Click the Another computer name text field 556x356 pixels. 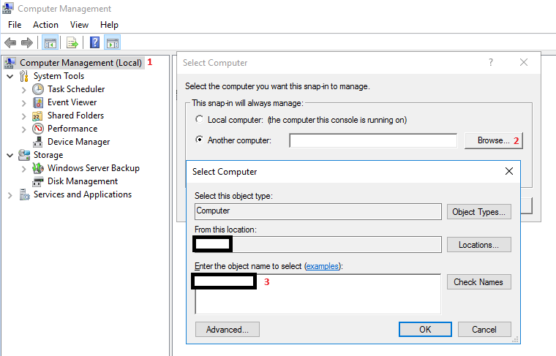[x=373, y=140]
